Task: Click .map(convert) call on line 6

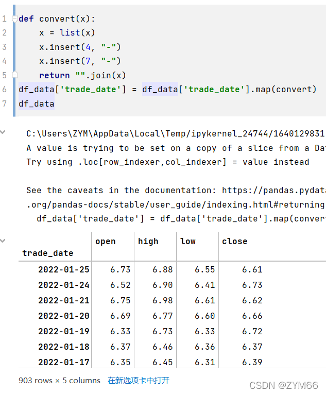Action: click(284, 89)
